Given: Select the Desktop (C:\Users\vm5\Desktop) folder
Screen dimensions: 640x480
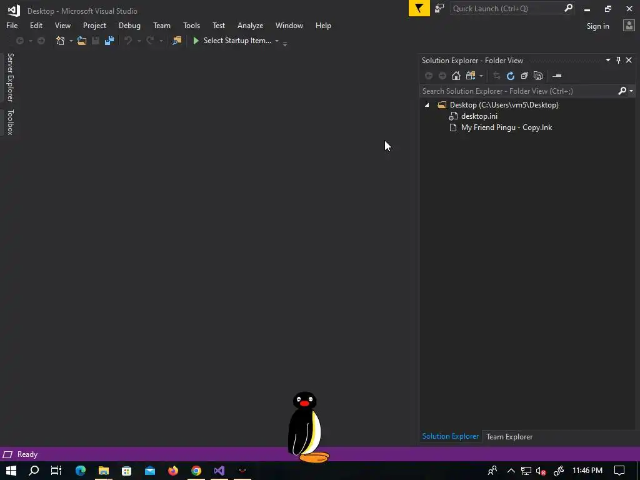Looking at the screenshot, I should tap(504, 105).
